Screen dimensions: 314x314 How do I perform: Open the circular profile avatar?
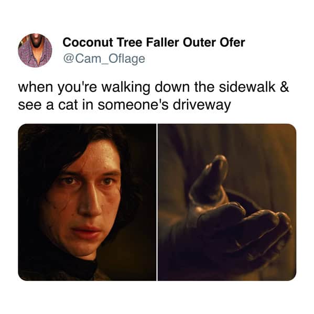[35, 50]
